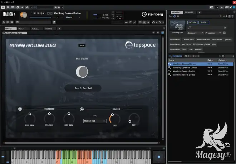This screenshot has width=236, height=164.
Task: Open the Master output selector
Action: click(x=73, y=18)
